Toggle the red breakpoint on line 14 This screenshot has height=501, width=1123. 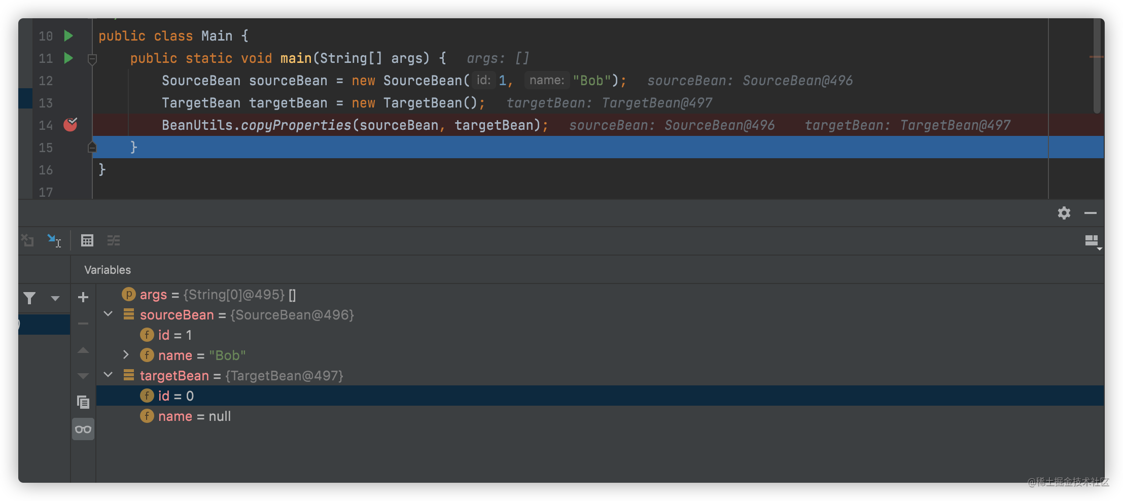click(70, 125)
